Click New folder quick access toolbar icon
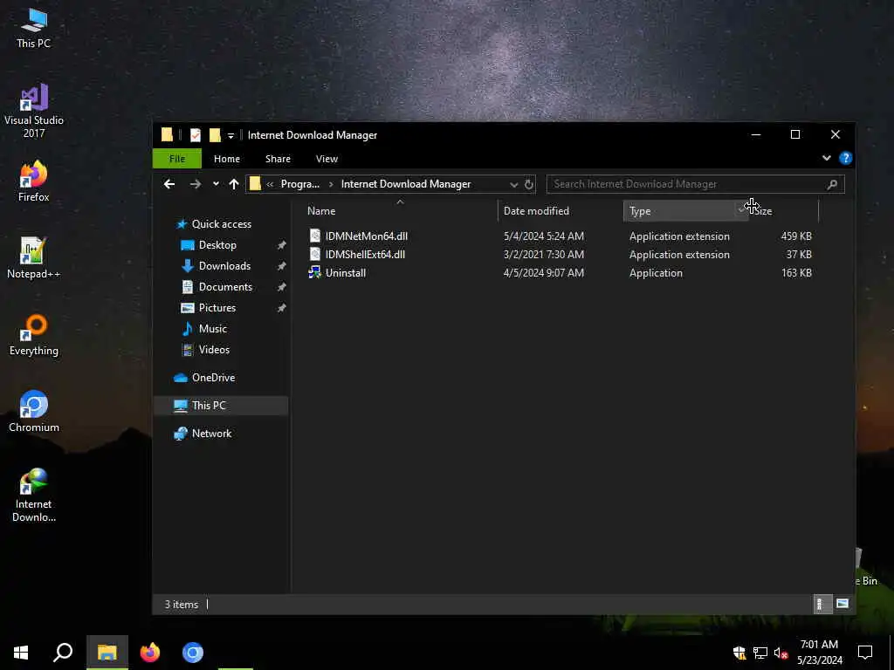 point(215,135)
